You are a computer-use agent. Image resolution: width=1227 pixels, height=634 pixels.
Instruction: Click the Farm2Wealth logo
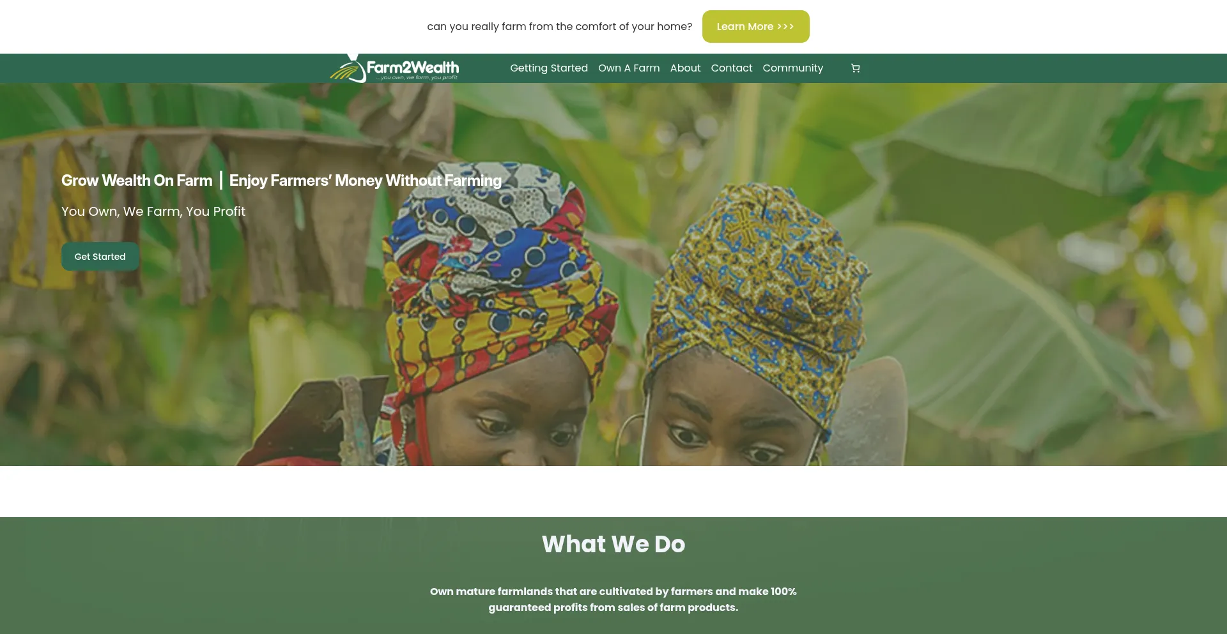[x=394, y=68]
